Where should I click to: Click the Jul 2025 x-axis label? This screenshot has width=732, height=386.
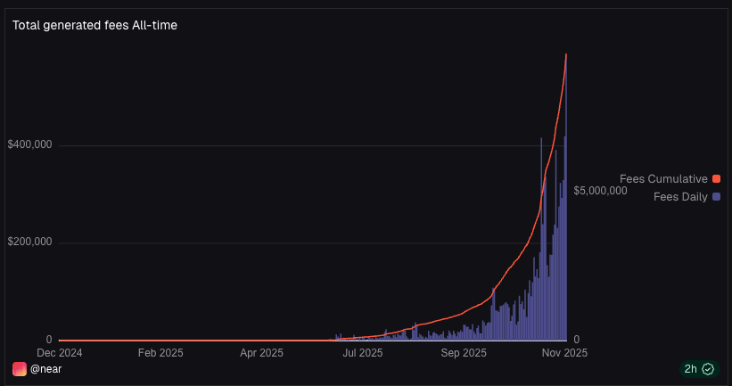click(x=363, y=353)
